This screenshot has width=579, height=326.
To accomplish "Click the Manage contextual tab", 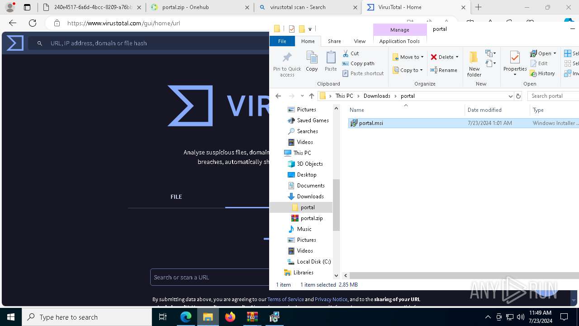I will pyautogui.click(x=399, y=30).
